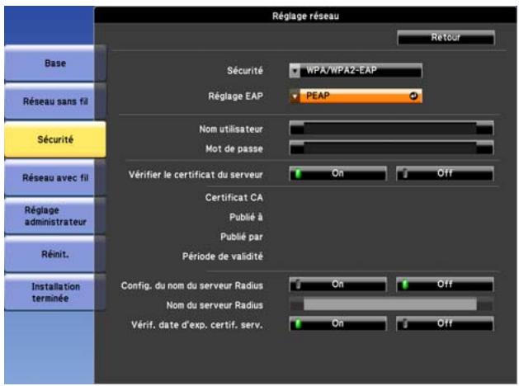Click the Nom utilisateur input field
The width and height of the screenshot is (519, 386).
390,128
